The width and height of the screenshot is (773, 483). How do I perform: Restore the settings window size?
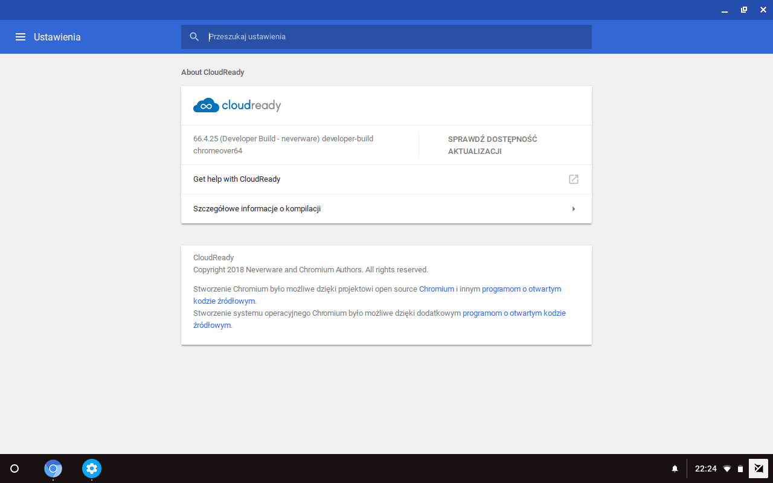point(743,10)
